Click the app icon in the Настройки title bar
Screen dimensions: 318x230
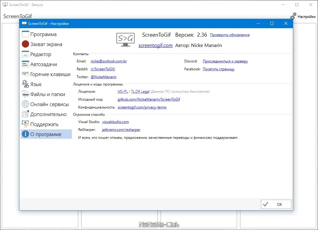coord(24,24)
